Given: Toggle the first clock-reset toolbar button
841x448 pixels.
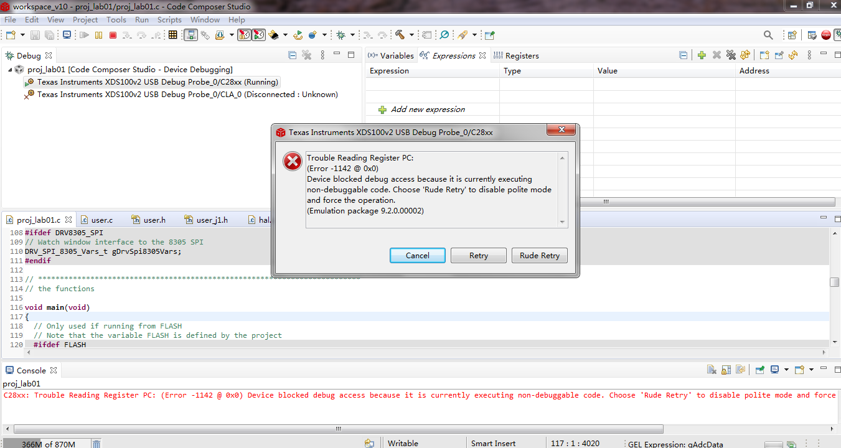Looking at the screenshot, I should (x=245, y=35).
